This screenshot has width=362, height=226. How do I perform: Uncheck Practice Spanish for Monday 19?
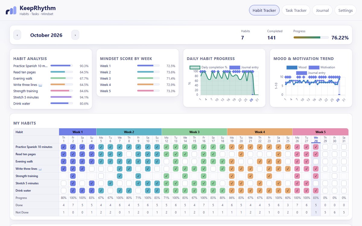pos(232,147)
